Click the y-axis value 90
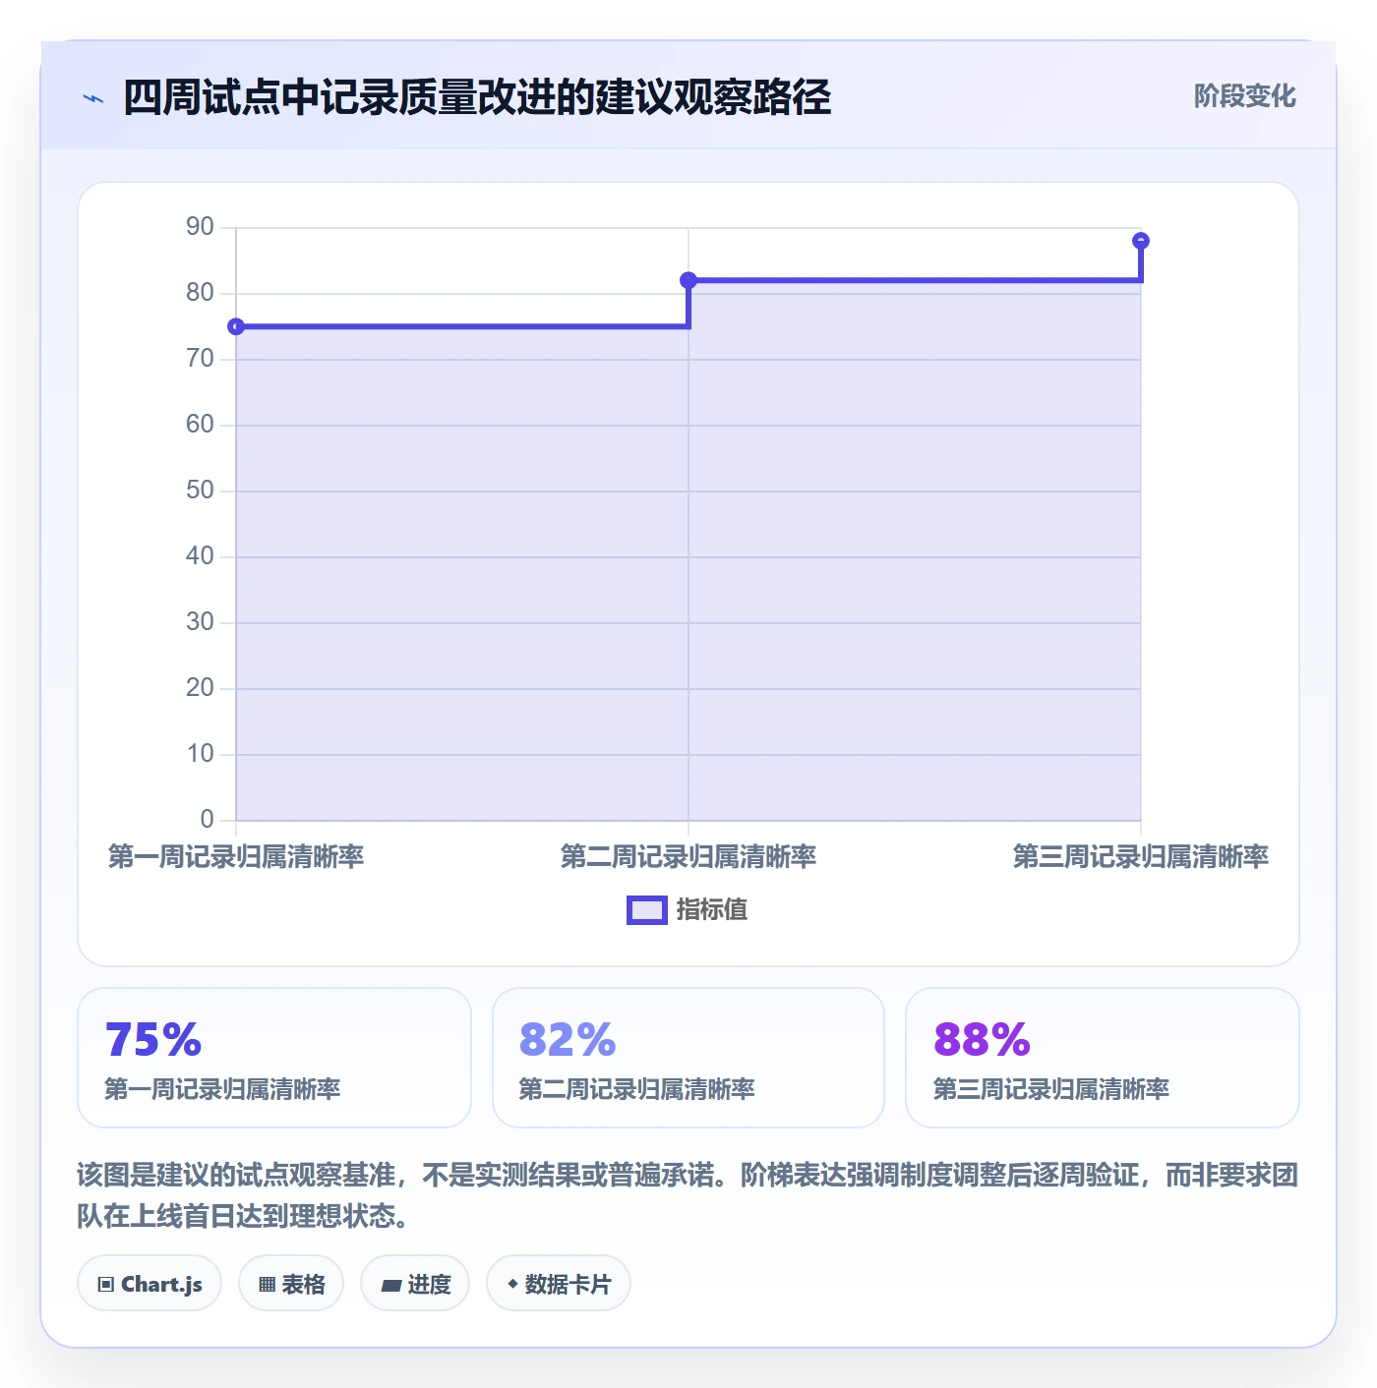1377x1388 pixels. 200,227
